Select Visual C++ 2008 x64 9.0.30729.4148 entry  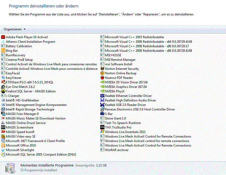146,42
